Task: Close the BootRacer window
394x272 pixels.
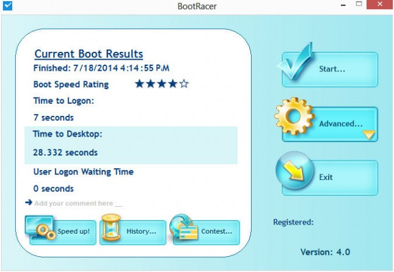Action: 380,4
